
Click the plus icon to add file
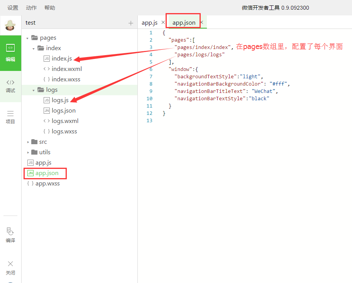(x=130, y=23)
